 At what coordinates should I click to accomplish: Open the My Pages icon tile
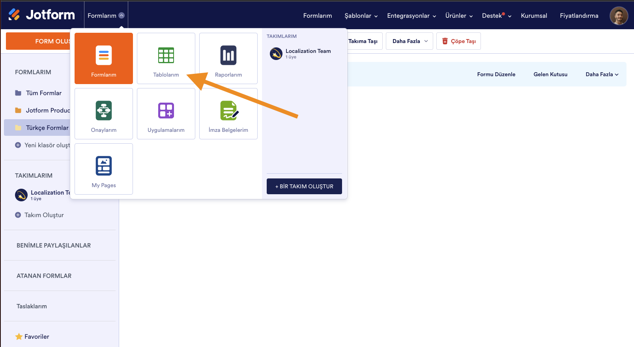pyautogui.click(x=104, y=166)
